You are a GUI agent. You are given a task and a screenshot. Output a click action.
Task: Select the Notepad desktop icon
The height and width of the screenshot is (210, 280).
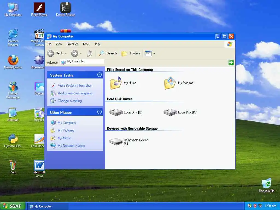(x=13, y=114)
